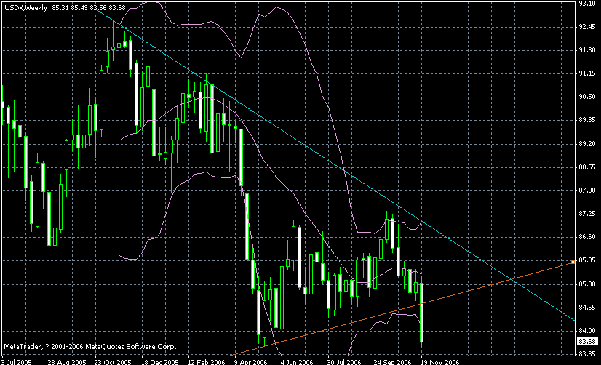Click the 23 Oct 2005 date label
The image size is (601, 365).
113,362
